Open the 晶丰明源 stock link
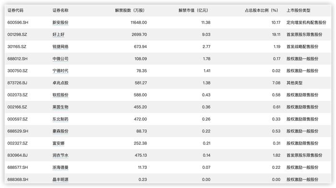The width and height of the screenshot is (336, 188). [x=60, y=179]
